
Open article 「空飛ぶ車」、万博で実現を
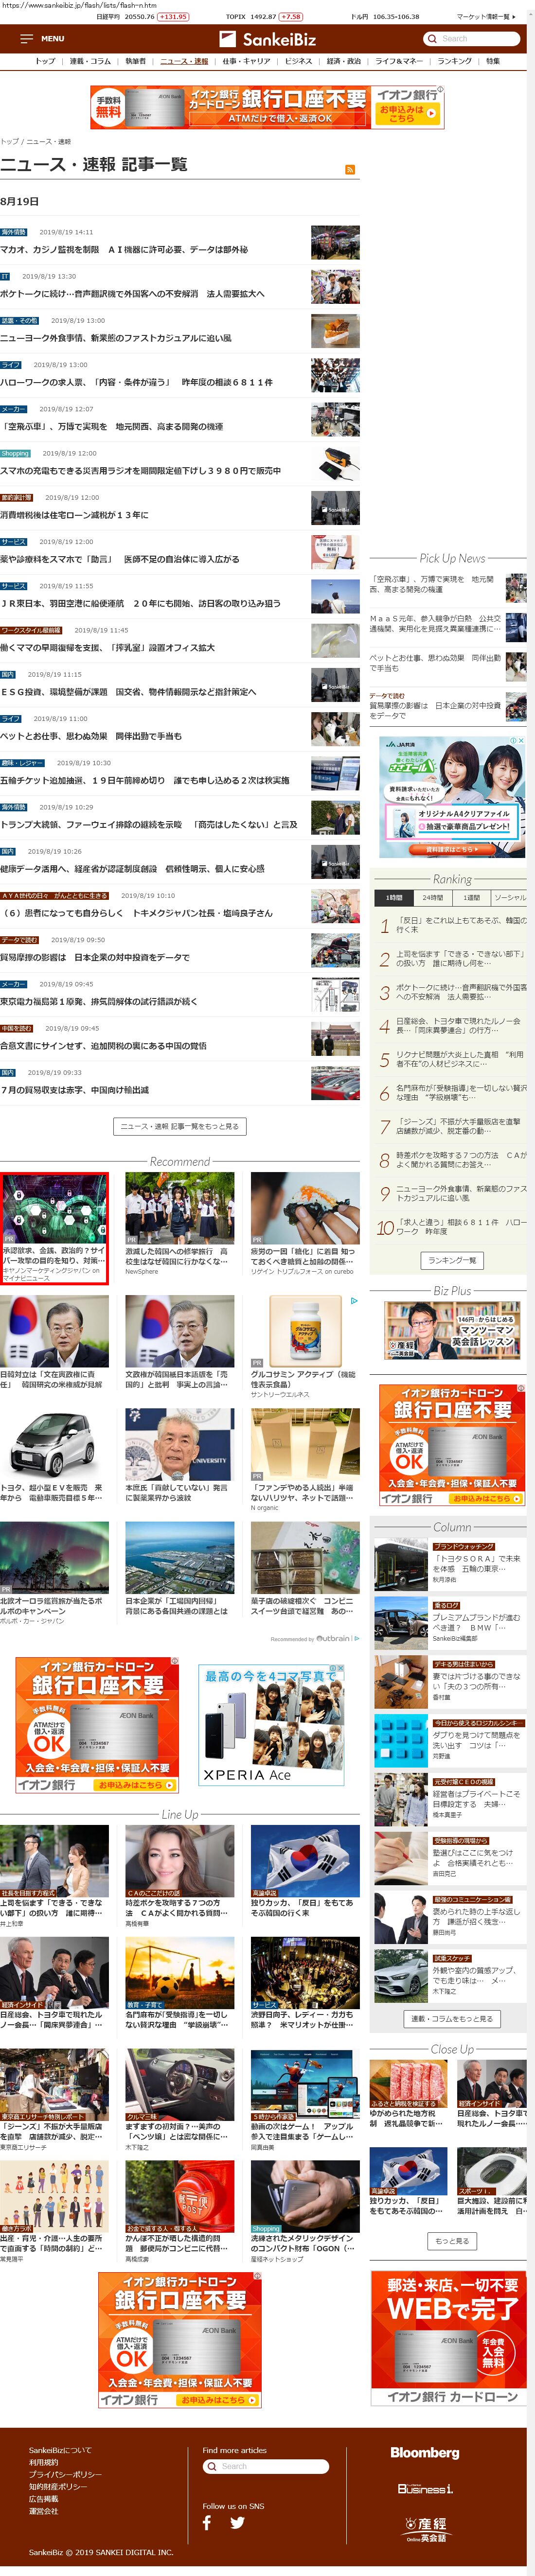(x=111, y=426)
